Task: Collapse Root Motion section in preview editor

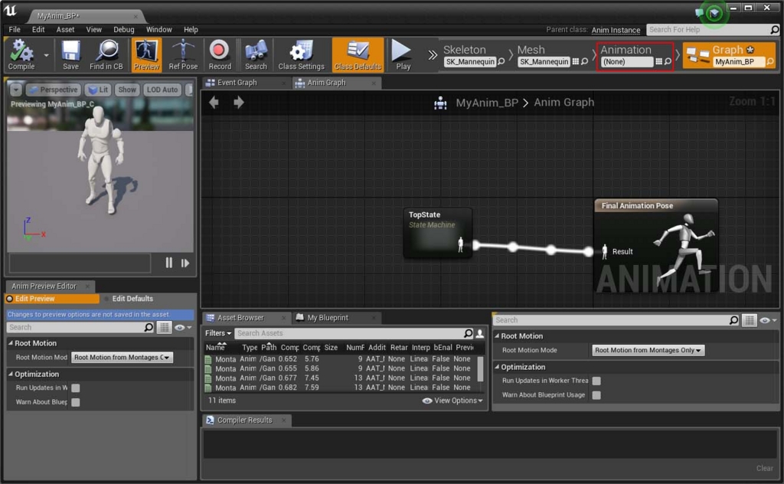Action: [x=11, y=343]
